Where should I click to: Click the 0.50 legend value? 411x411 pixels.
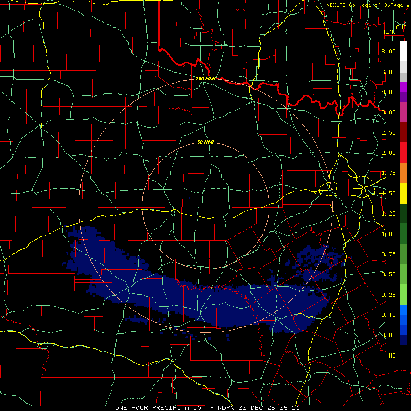tap(389, 274)
